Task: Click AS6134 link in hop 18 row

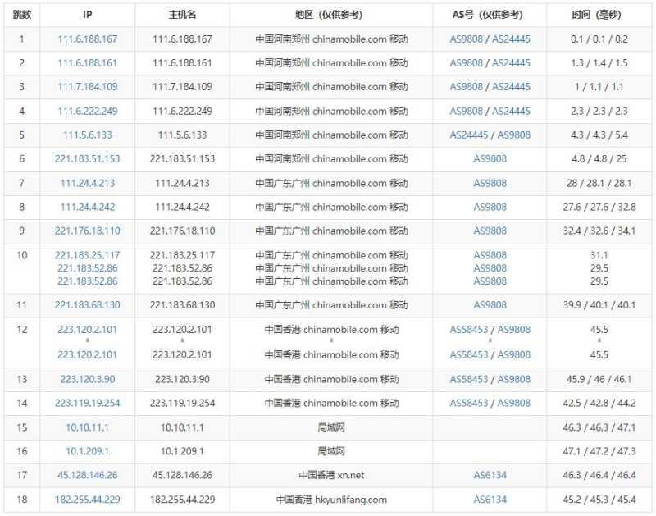Action: 490,500
